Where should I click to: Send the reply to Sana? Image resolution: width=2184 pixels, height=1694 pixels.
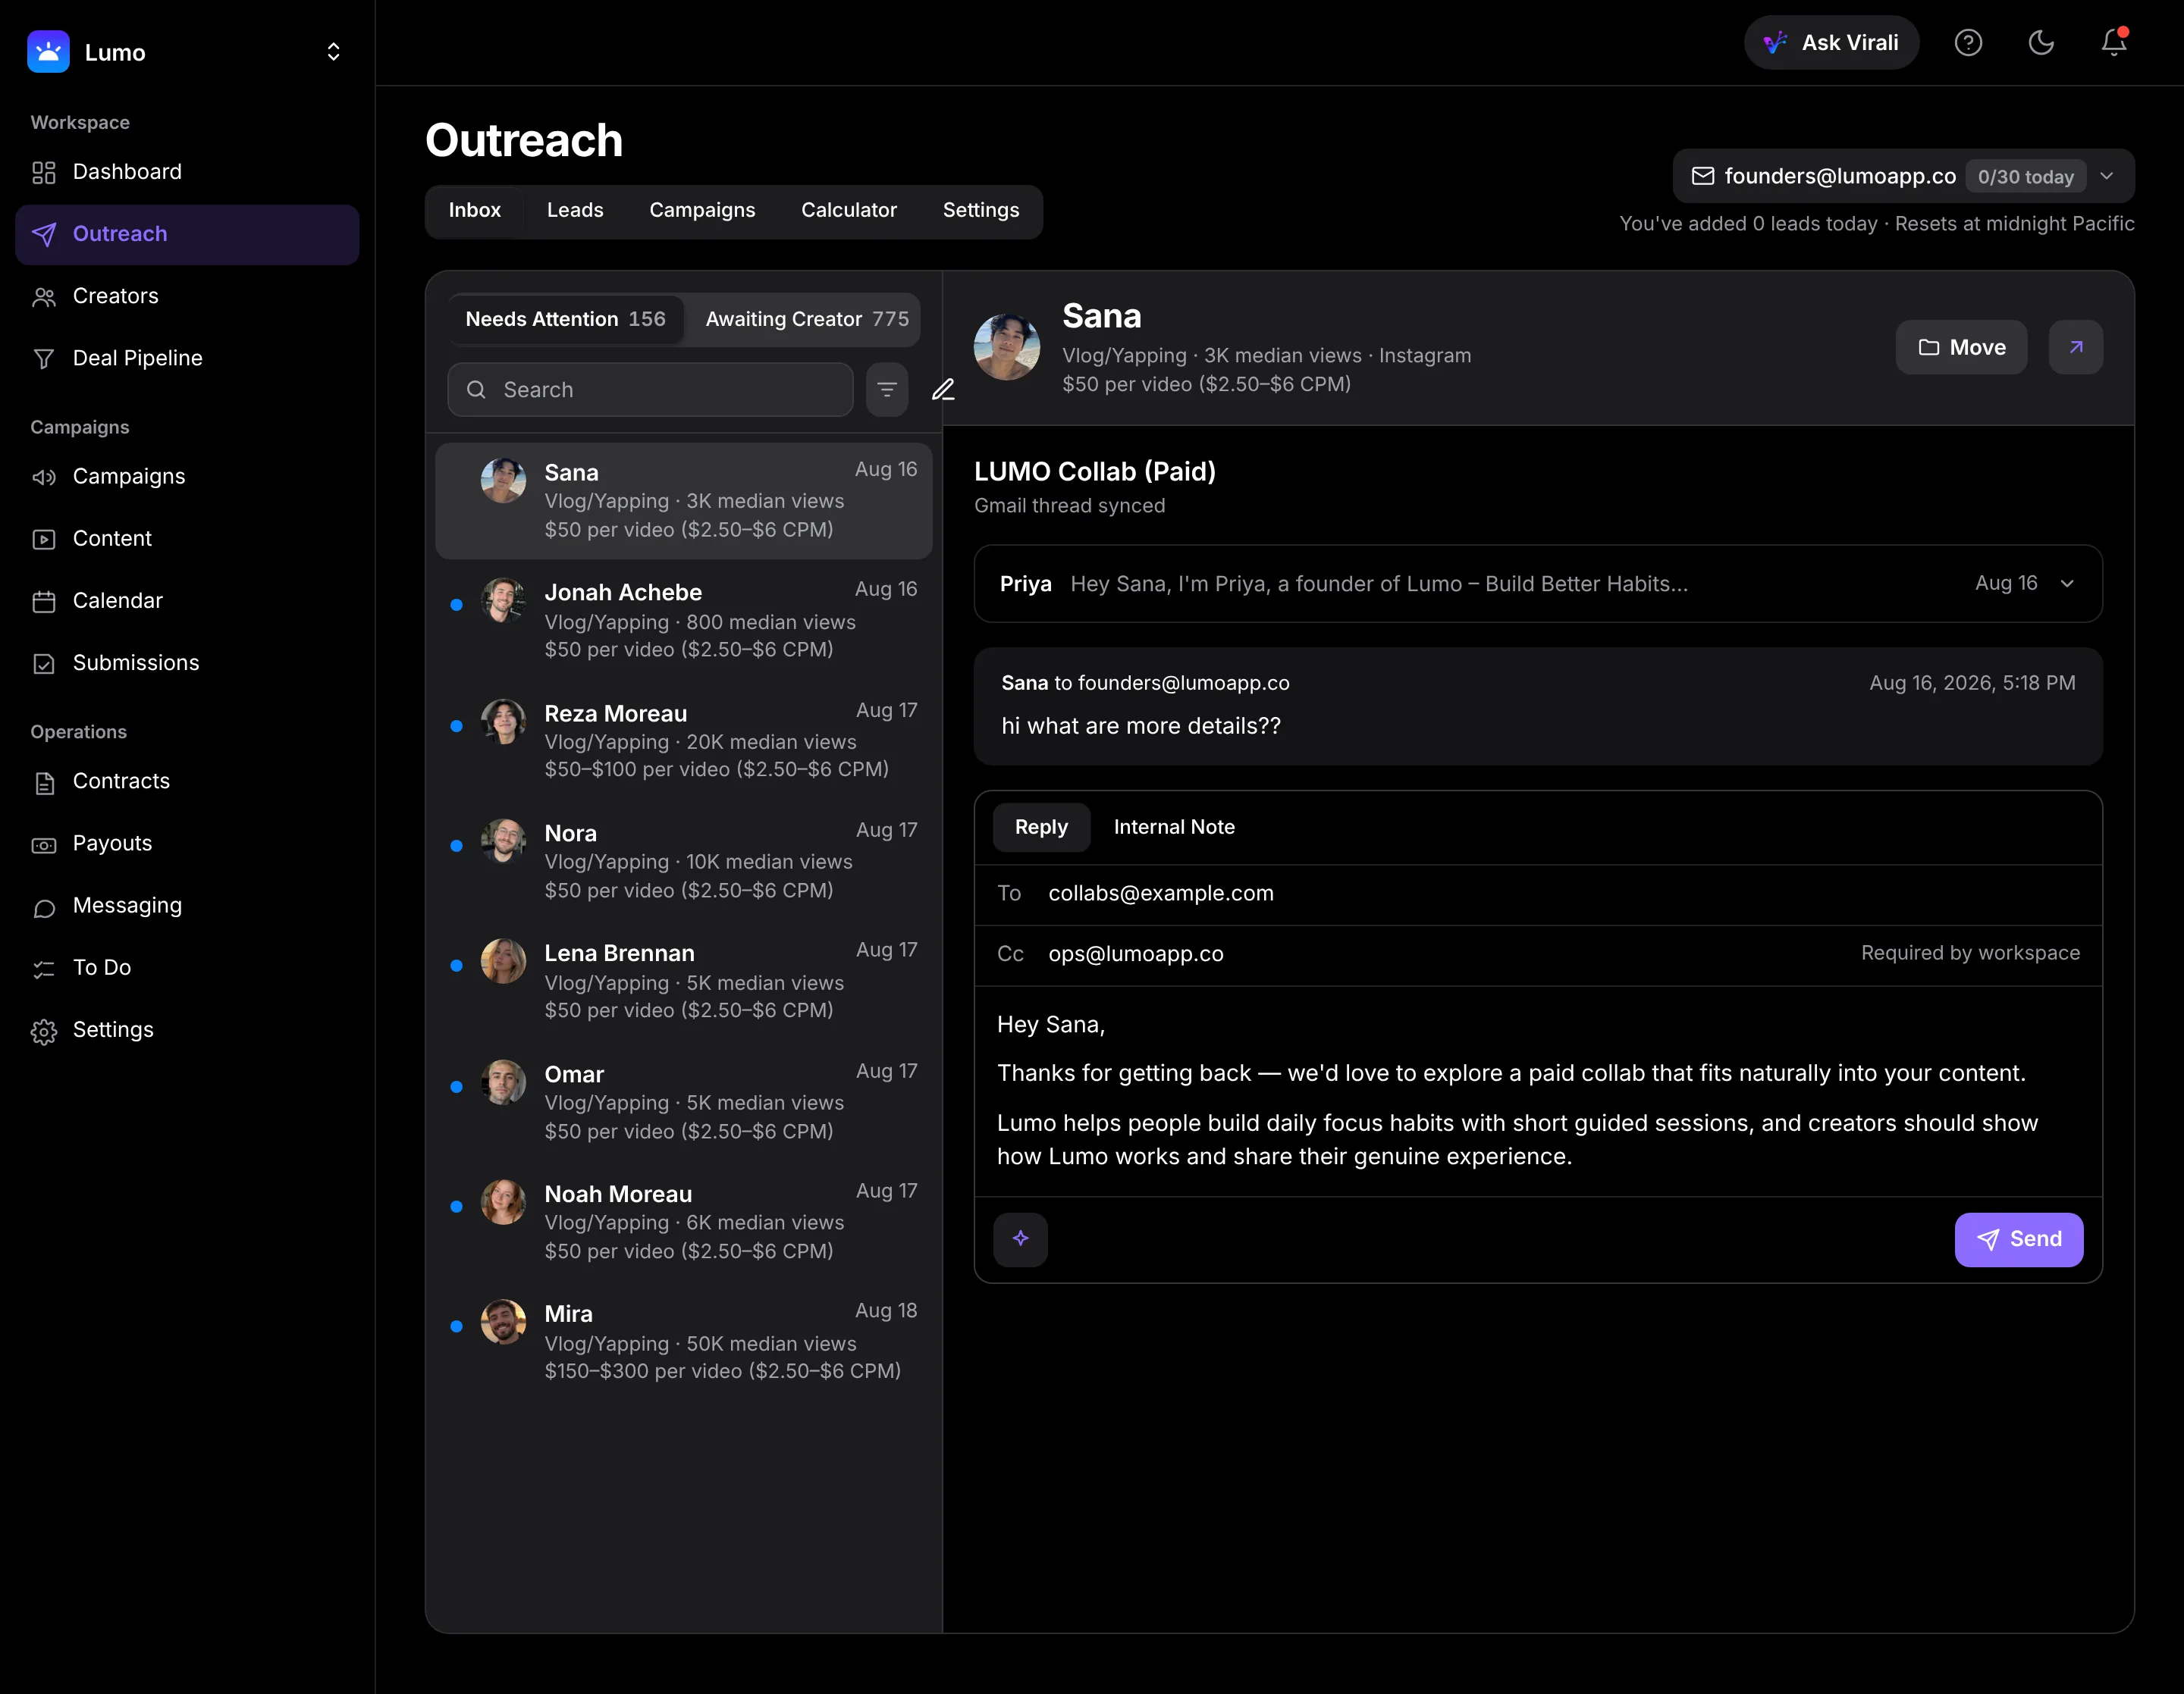[2018, 1239]
